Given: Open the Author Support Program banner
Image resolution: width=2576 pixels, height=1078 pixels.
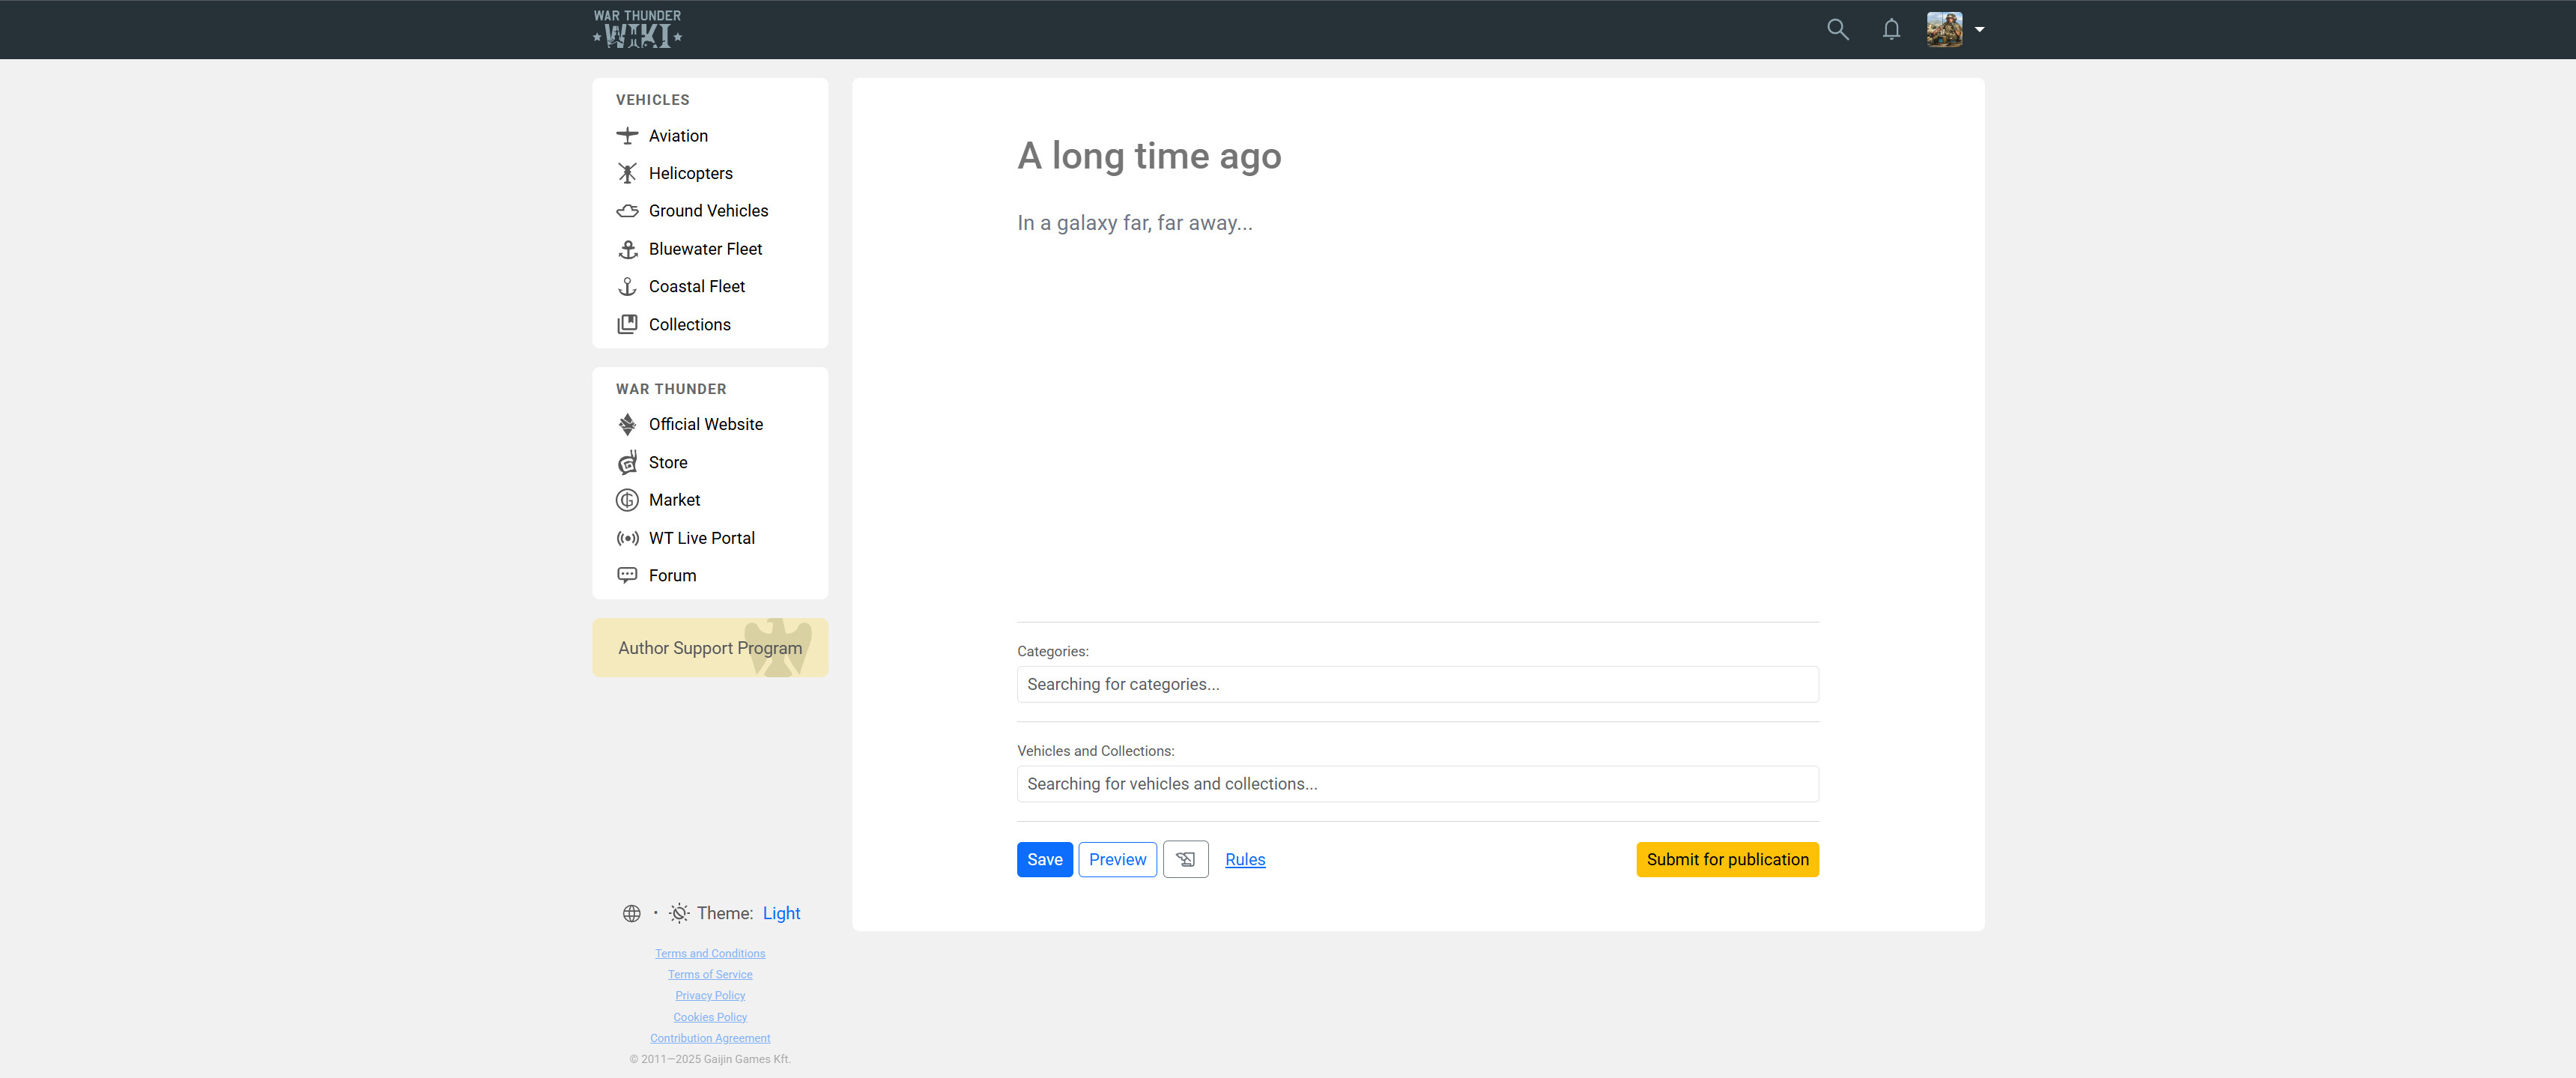Looking at the screenshot, I should tap(710, 648).
